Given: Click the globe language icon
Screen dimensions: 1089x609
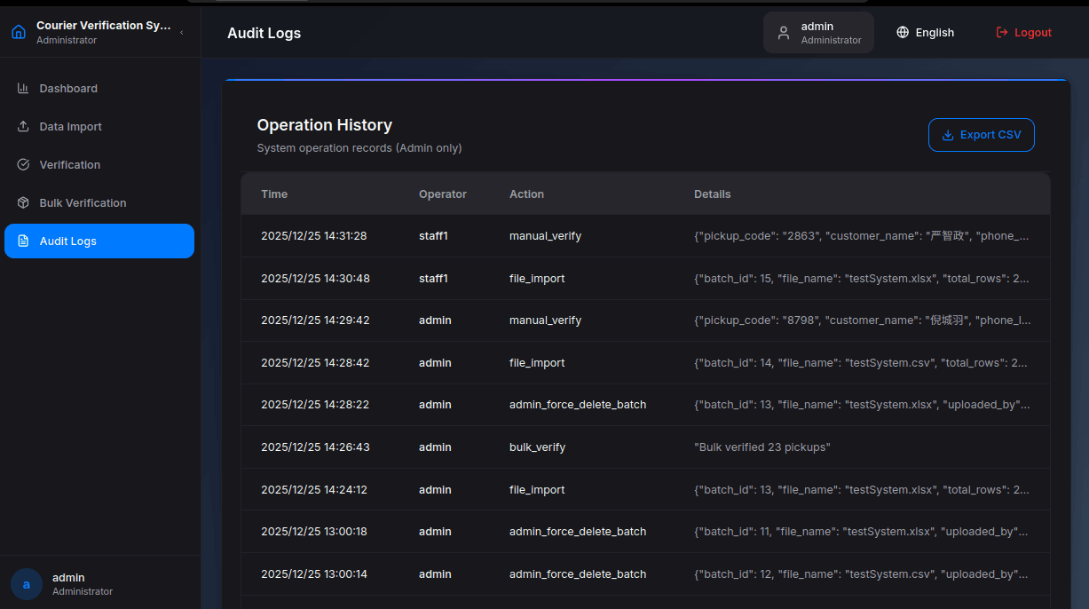Looking at the screenshot, I should [903, 33].
